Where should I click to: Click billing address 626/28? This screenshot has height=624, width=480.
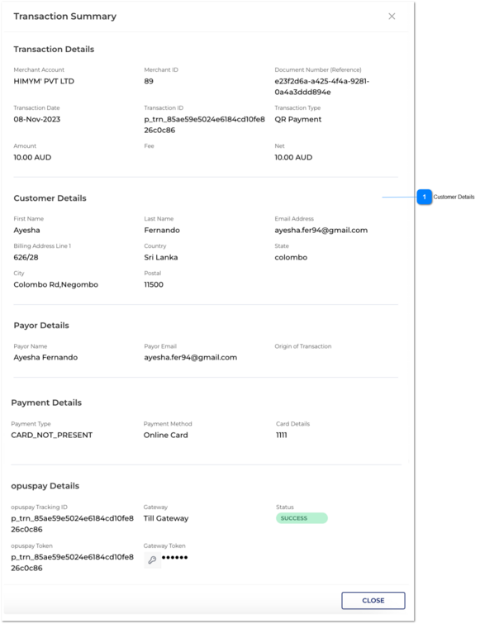tap(26, 258)
